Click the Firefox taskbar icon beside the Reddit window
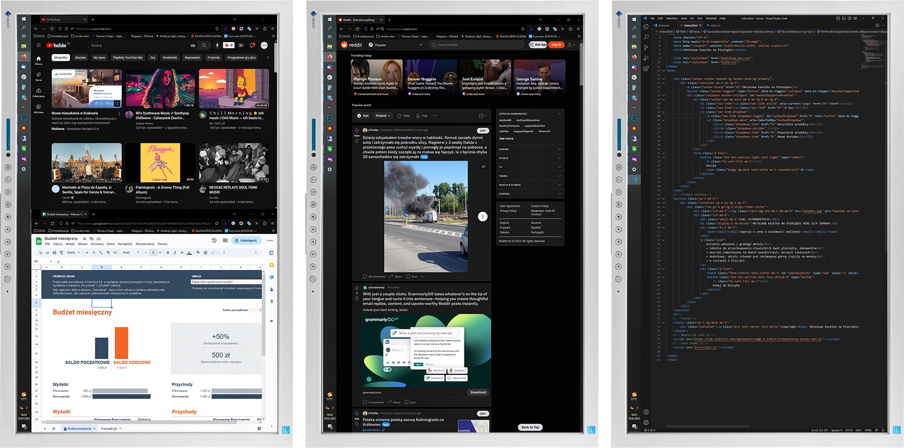This screenshot has height=448, width=904. point(330,57)
